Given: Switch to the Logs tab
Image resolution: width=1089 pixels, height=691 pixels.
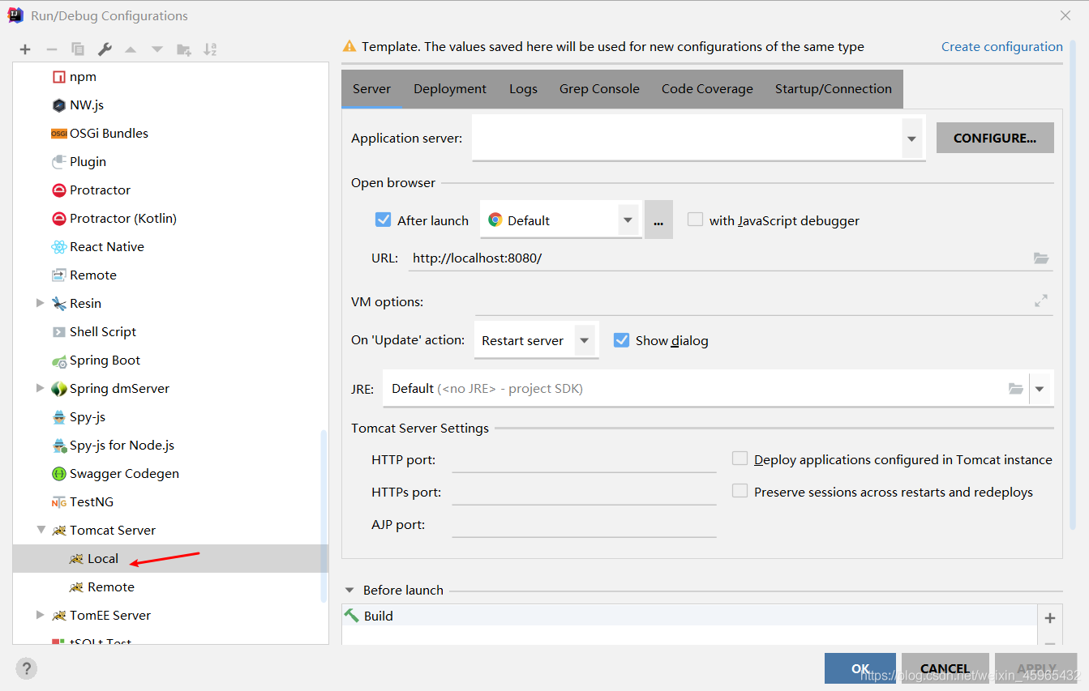Looking at the screenshot, I should (x=523, y=89).
